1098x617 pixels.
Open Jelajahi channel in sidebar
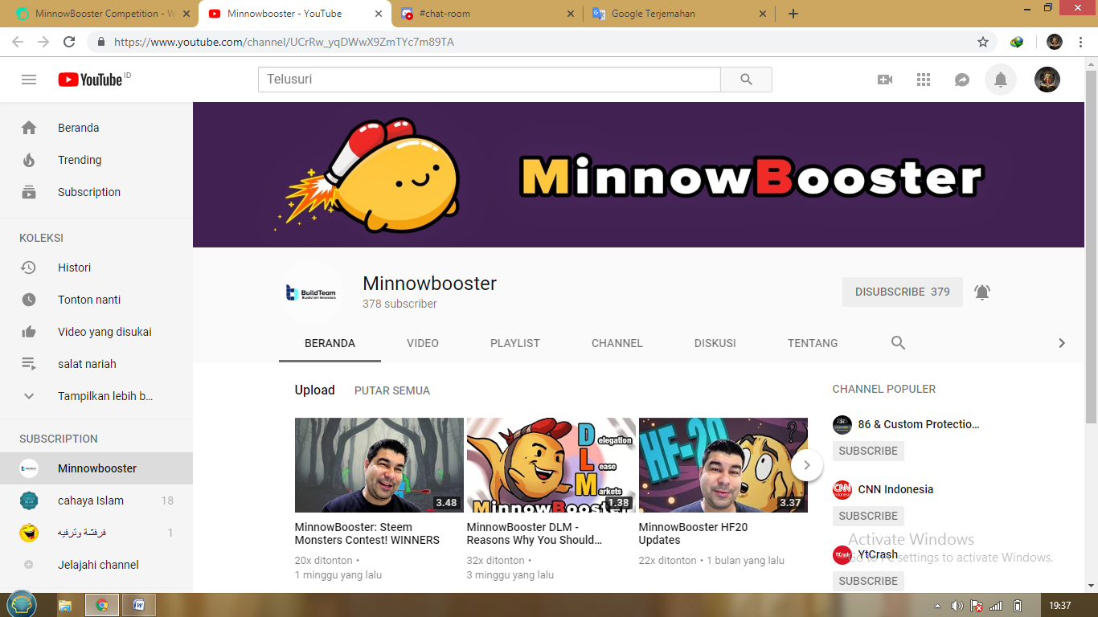pyautogui.click(x=96, y=565)
